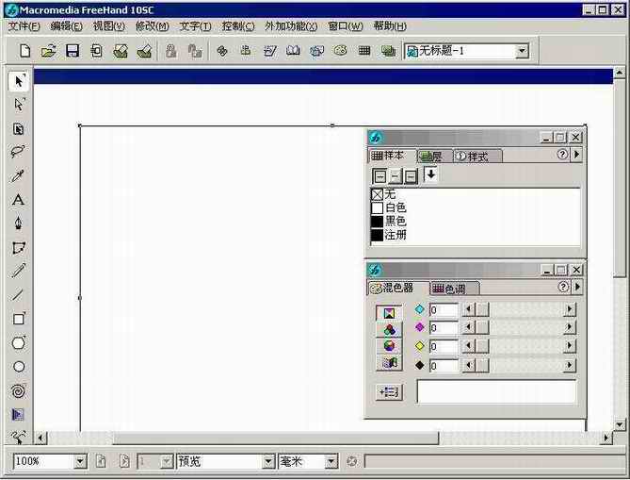
Task: Select the 白色 swatch
Action: point(475,207)
